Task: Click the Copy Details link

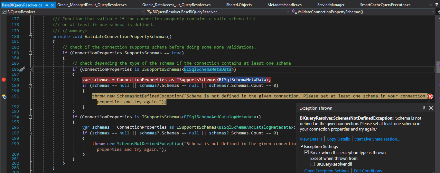Action: pos(338,139)
